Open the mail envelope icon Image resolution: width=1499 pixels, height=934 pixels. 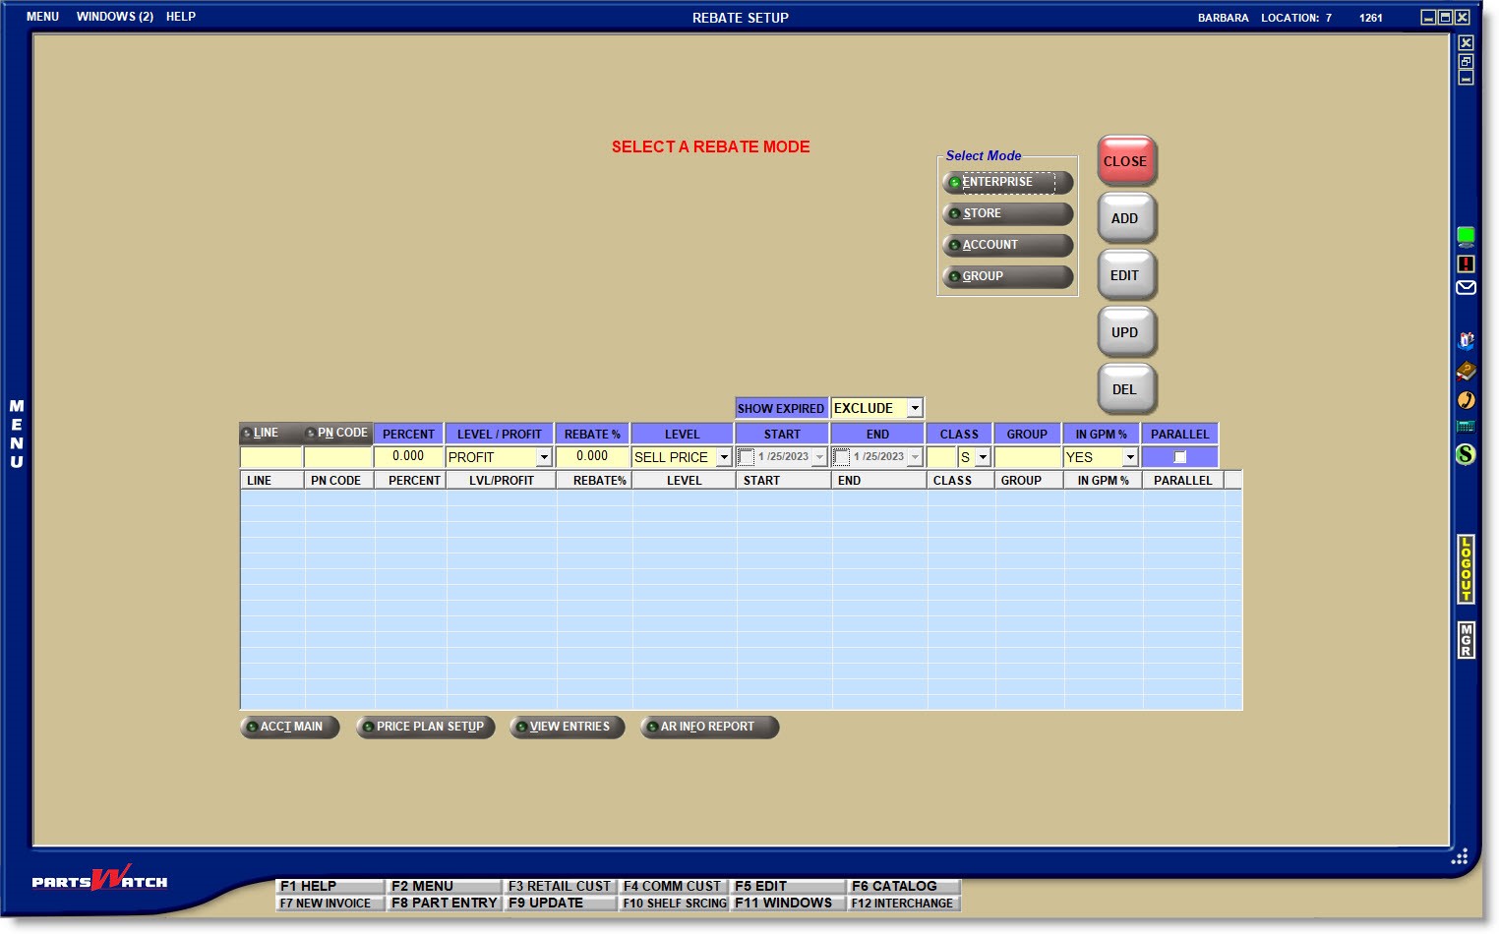1466,288
